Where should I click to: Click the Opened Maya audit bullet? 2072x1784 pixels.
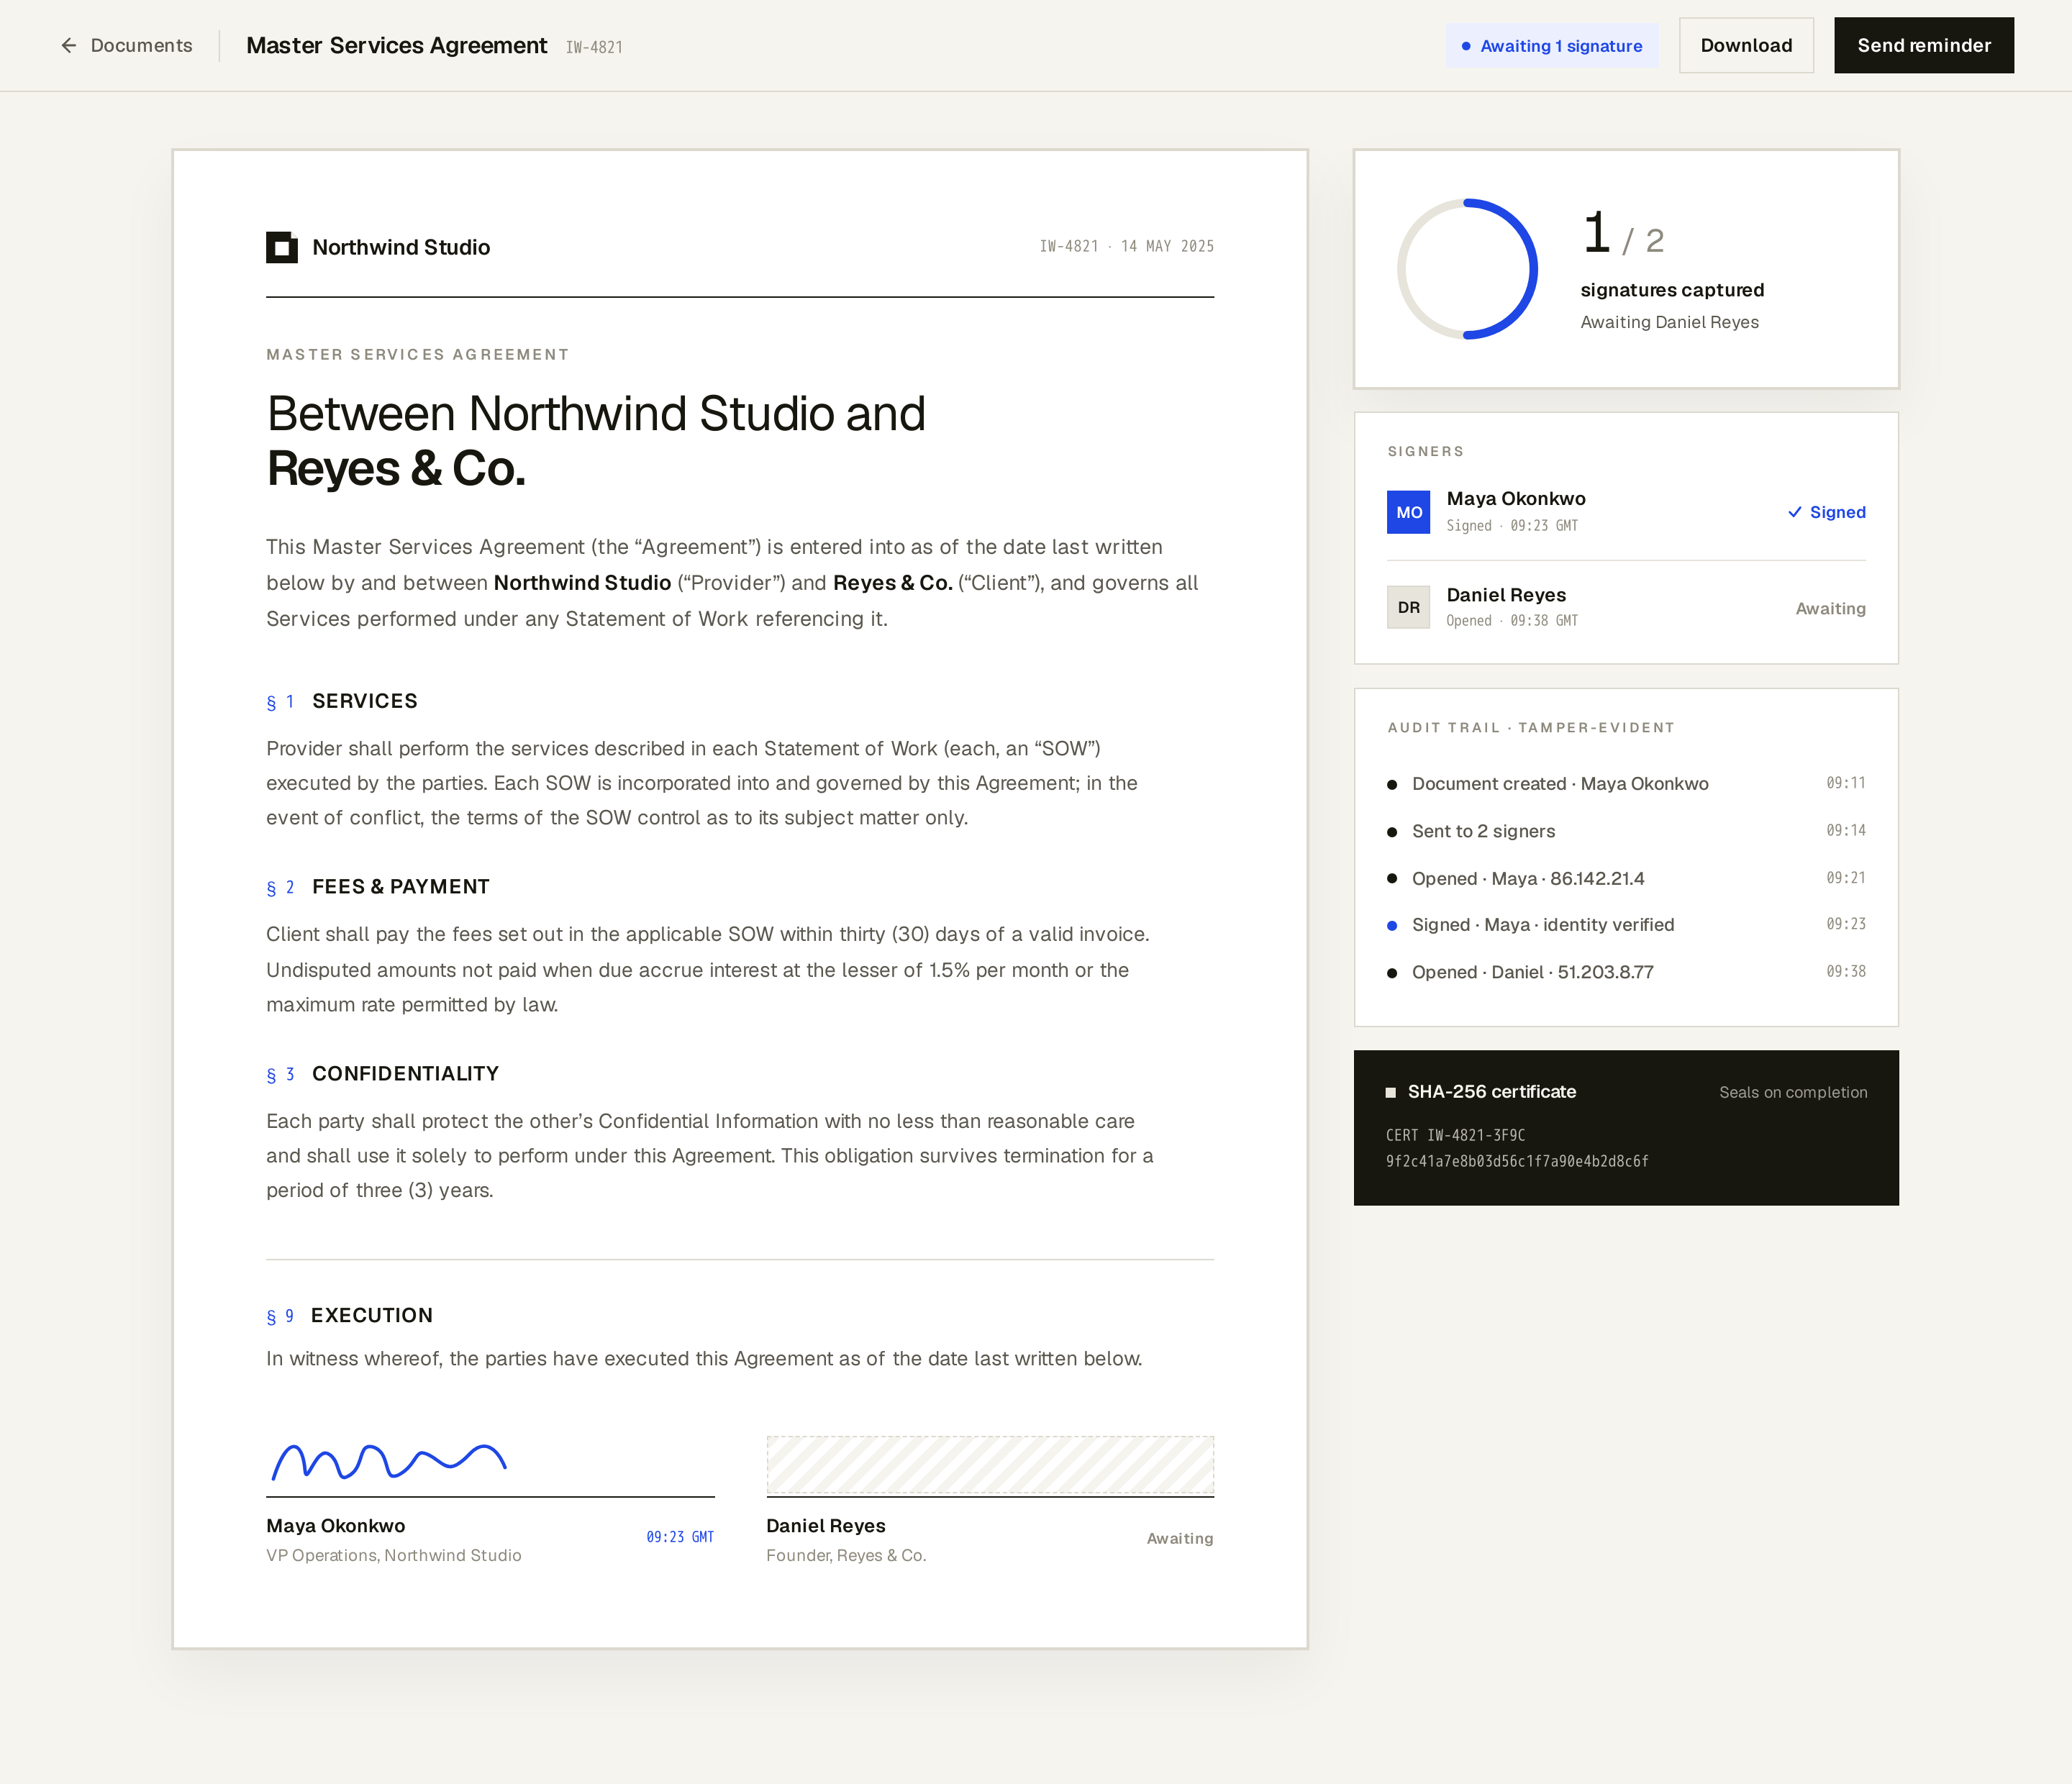pyautogui.click(x=1392, y=879)
